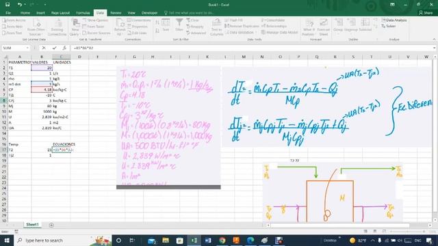Click the Tell me what you want search box

tap(190, 13)
